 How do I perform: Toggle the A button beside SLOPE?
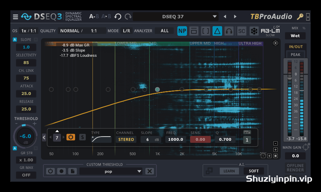point(15,40)
